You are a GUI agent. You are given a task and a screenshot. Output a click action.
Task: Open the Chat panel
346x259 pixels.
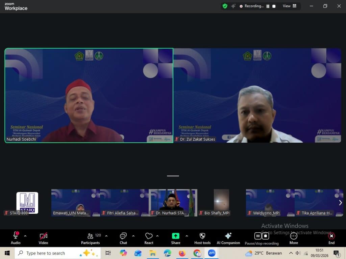[123, 236]
